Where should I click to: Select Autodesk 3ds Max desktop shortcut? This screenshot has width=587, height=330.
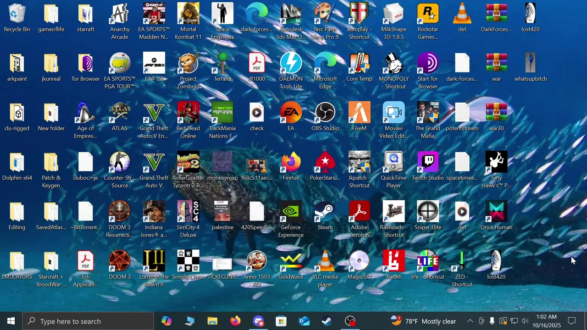click(291, 21)
